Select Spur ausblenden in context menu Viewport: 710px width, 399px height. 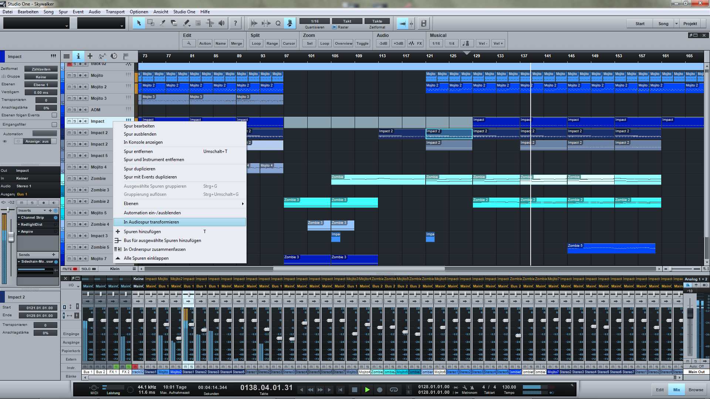click(x=180, y=134)
